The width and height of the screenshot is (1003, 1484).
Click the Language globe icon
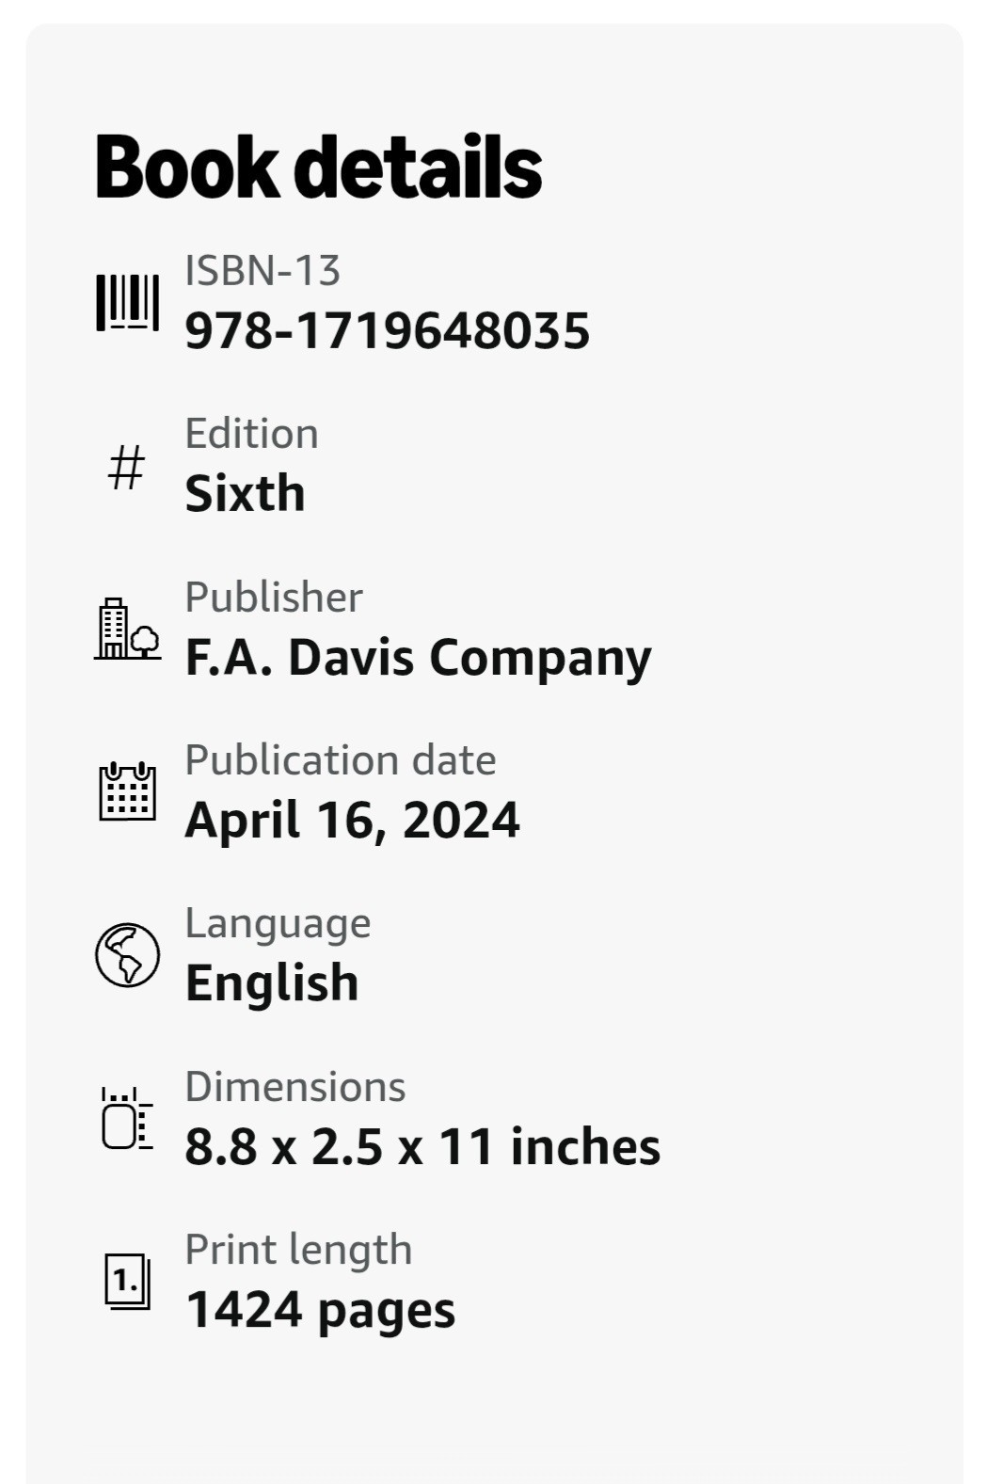coord(127,954)
